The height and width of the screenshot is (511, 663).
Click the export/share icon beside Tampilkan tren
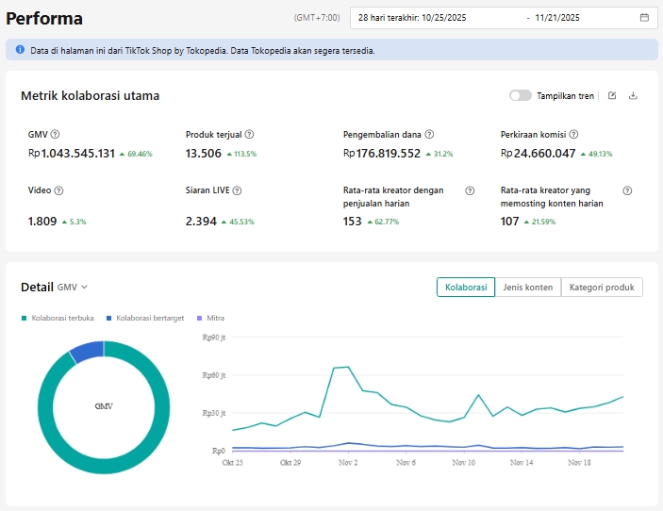click(x=612, y=96)
